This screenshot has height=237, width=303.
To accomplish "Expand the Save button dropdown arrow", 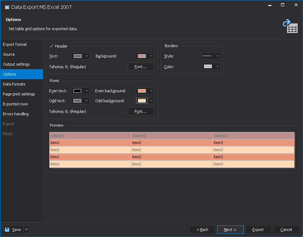I will click(x=27, y=230).
